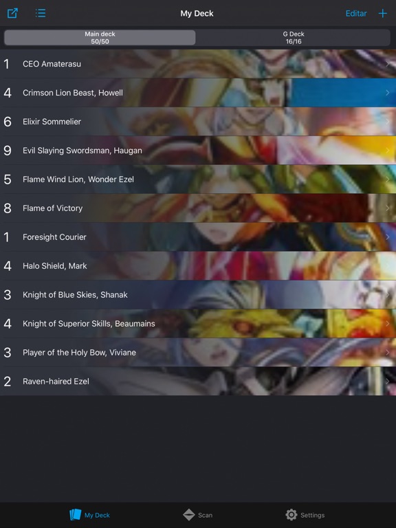Select Foresight Courier card row
The width and height of the screenshot is (396, 528).
tap(198, 237)
